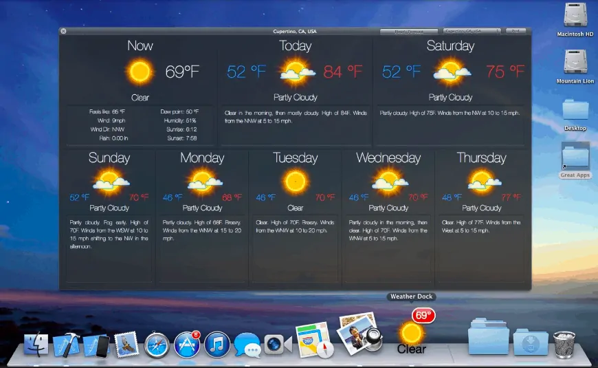Click the Hourly Forecast button
The width and height of the screenshot is (598, 368).
[409, 31]
